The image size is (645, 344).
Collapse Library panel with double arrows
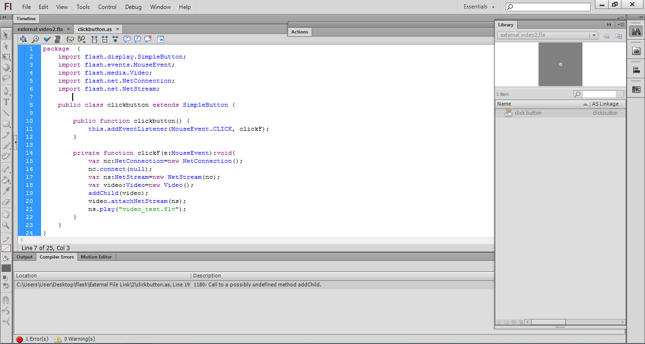pyautogui.click(x=609, y=25)
